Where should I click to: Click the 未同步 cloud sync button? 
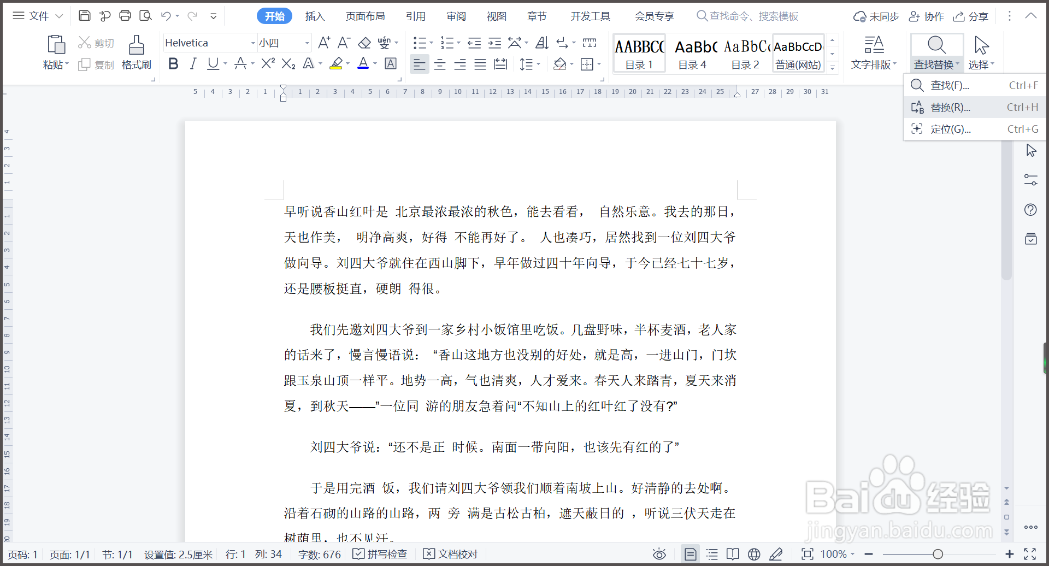point(876,16)
